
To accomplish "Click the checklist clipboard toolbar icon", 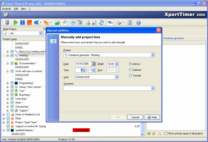I will coord(130,23).
